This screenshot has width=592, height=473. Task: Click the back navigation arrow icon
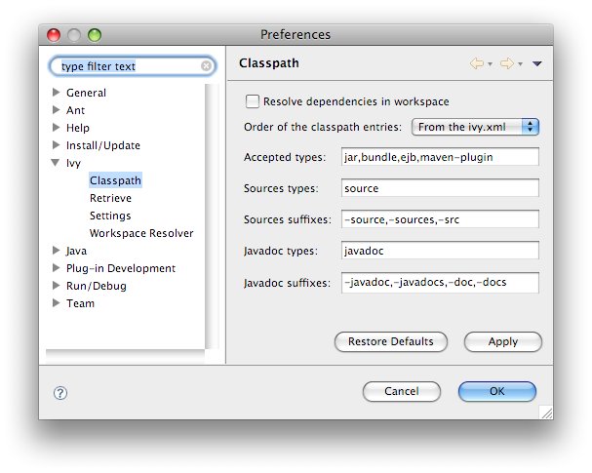click(x=477, y=63)
